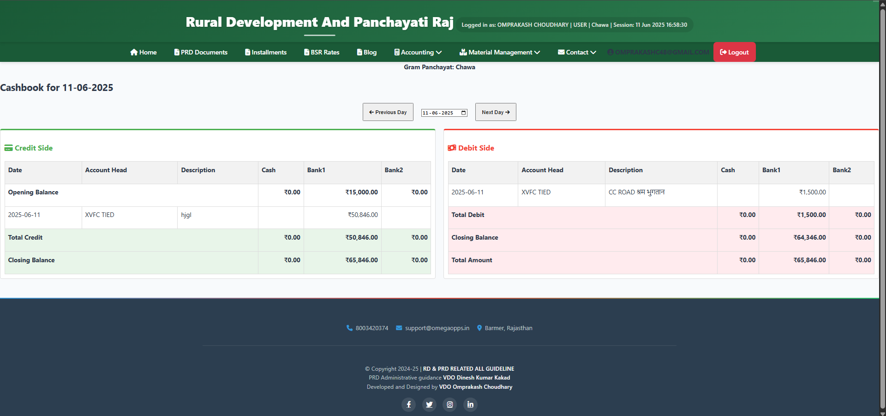Click the Cashbook for 11-06-2025 heading
This screenshot has height=416, width=886.
pos(57,88)
